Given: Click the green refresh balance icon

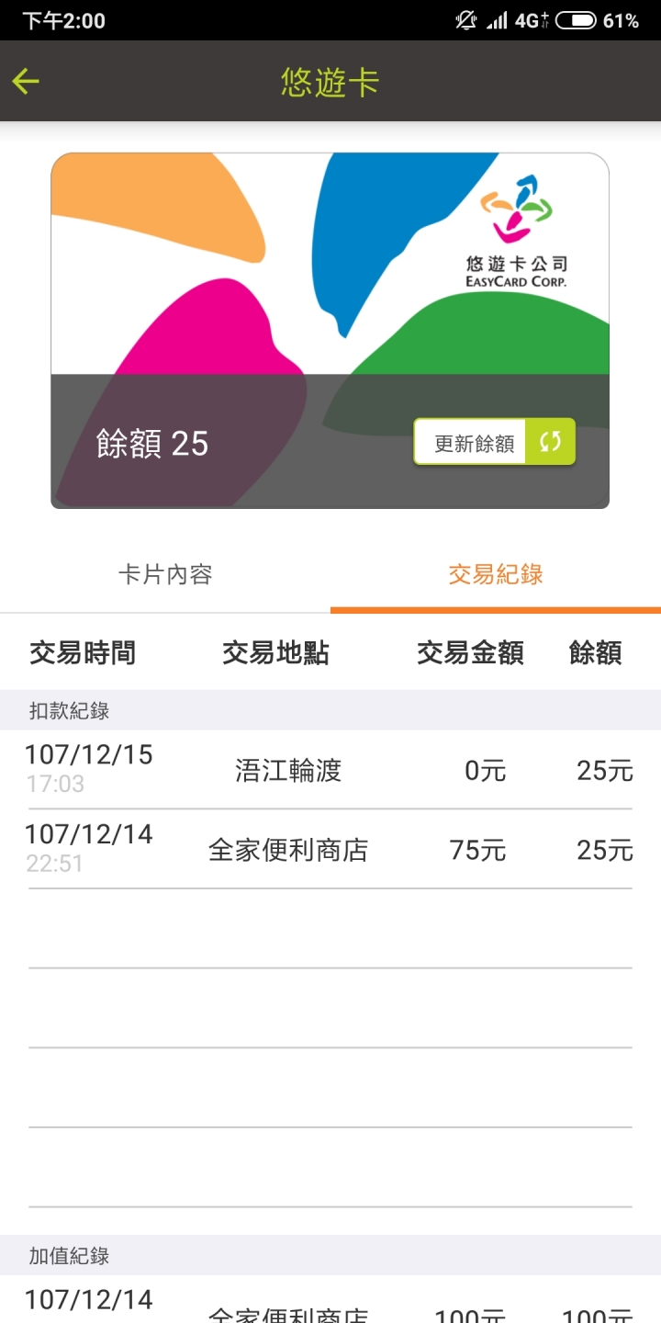Looking at the screenshot, I should tap(550, 442).
